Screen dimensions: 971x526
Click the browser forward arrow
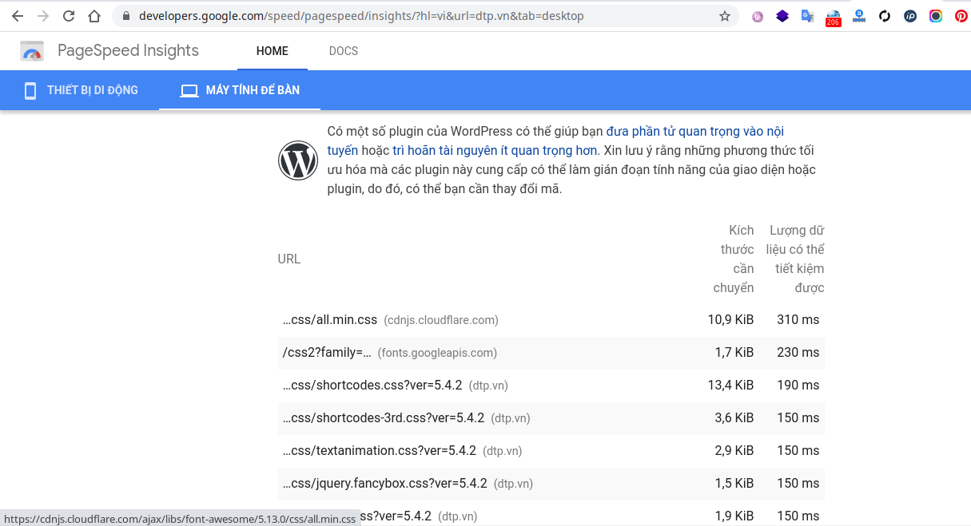(43, 16)
